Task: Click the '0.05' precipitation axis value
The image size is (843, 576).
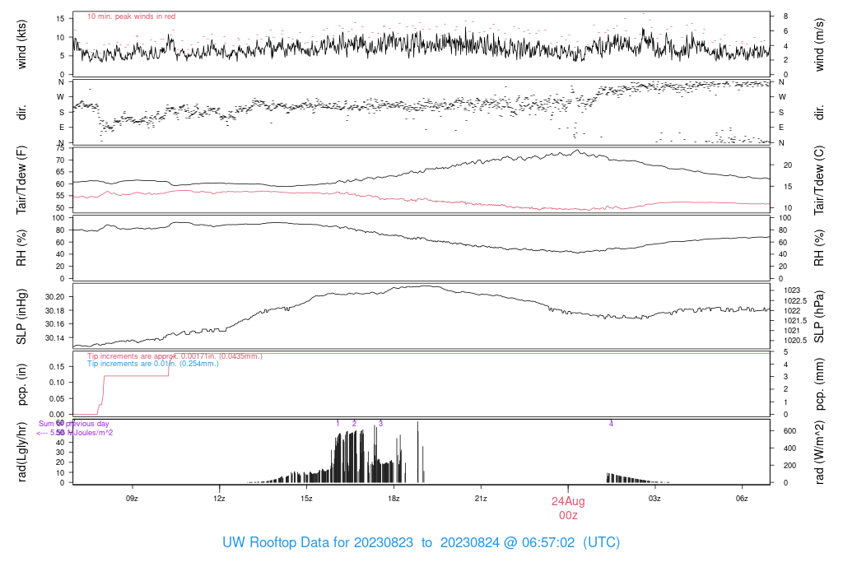Action: pos(57,399)
